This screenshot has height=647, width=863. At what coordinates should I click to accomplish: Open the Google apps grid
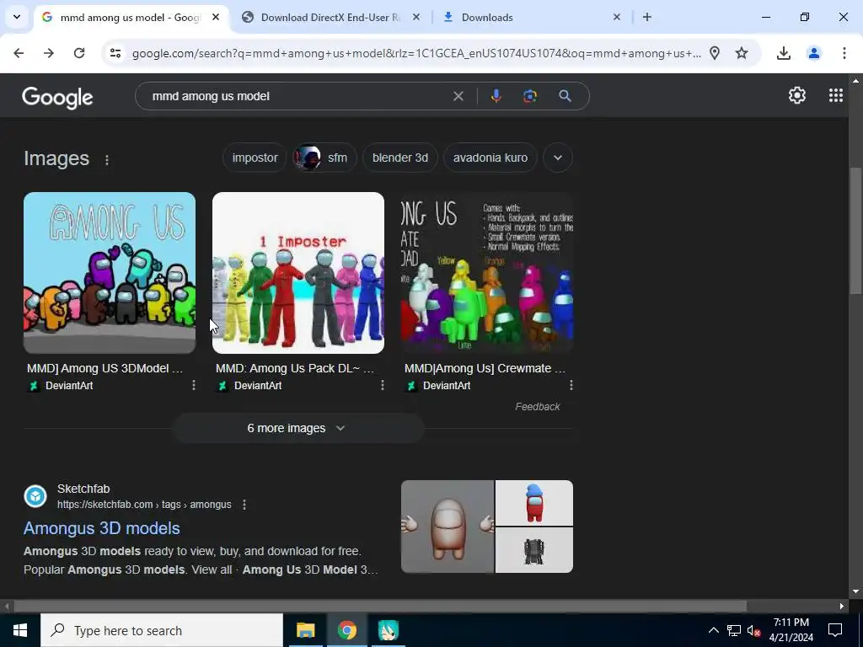click(835, 96)
